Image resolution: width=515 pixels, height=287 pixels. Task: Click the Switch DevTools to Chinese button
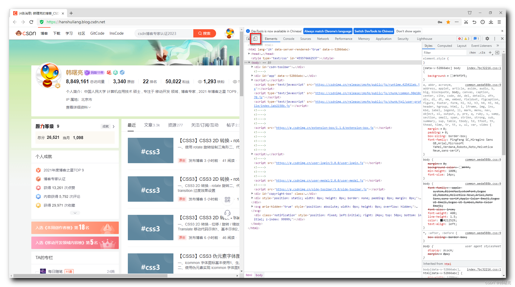[x=374, y=32]
